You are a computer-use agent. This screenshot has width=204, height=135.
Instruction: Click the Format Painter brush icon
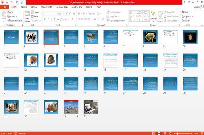[x=9, y=21]
